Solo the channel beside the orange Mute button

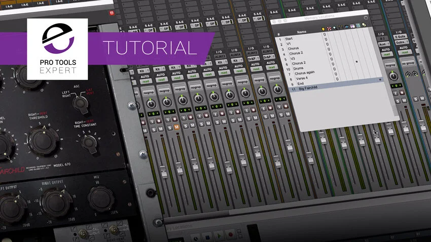click(170, 128)
